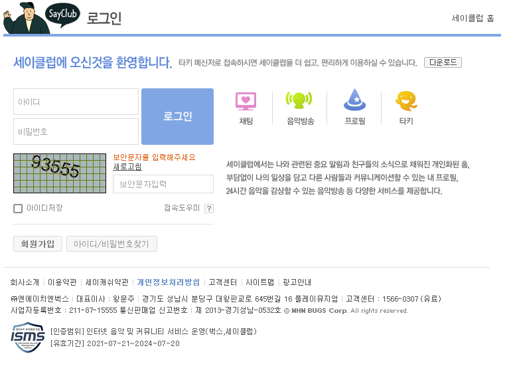Open 고객센터 footer menu link
Screen dimensions: 513x368
point(223,282)
